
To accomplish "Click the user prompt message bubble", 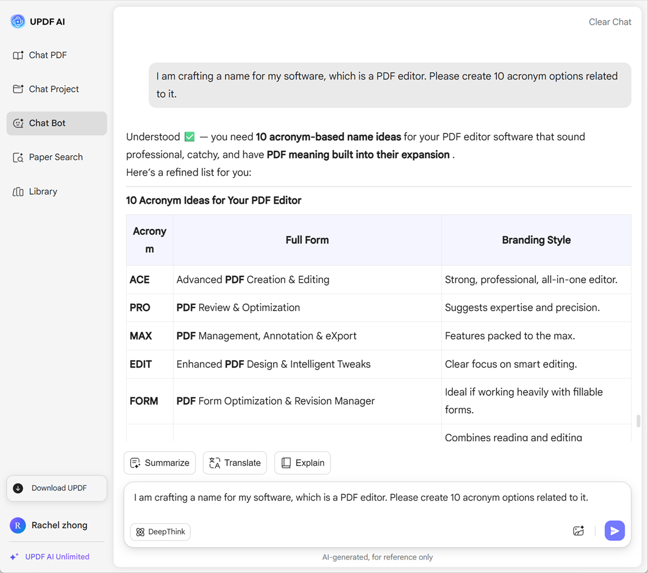I will pos(390,85).
